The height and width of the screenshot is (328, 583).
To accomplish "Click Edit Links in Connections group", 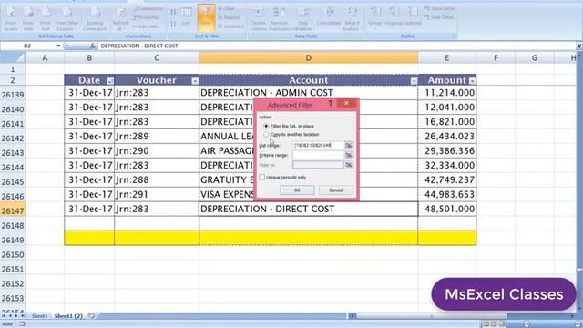I will 146,26.
